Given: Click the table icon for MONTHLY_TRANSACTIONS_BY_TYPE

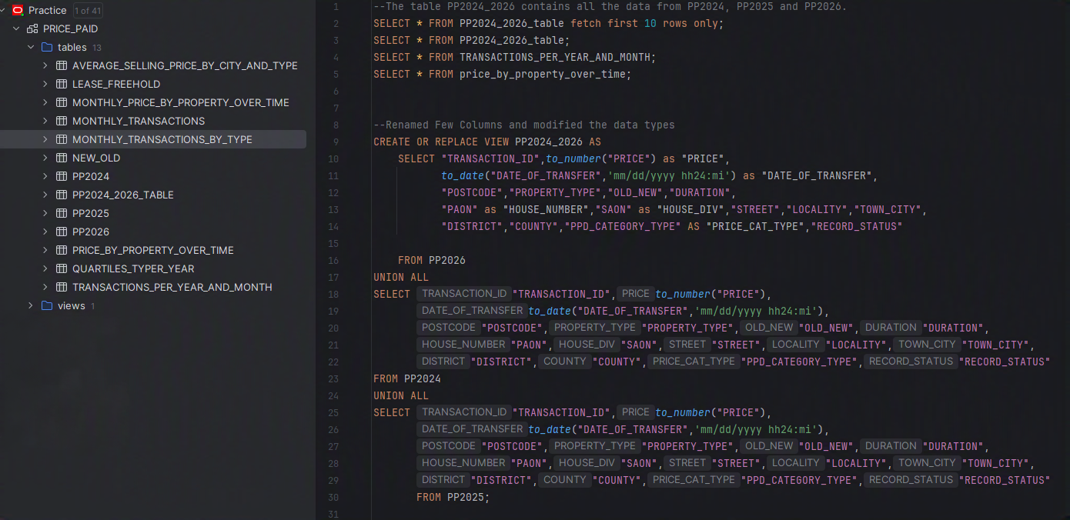Looking at the screenshot, I should point(62,139).
